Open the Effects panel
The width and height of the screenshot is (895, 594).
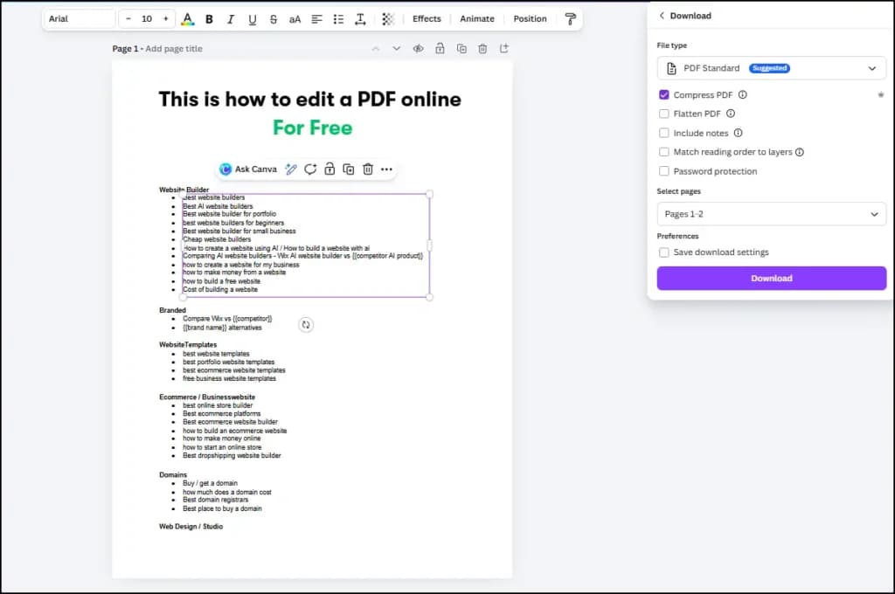click(427, 19)
